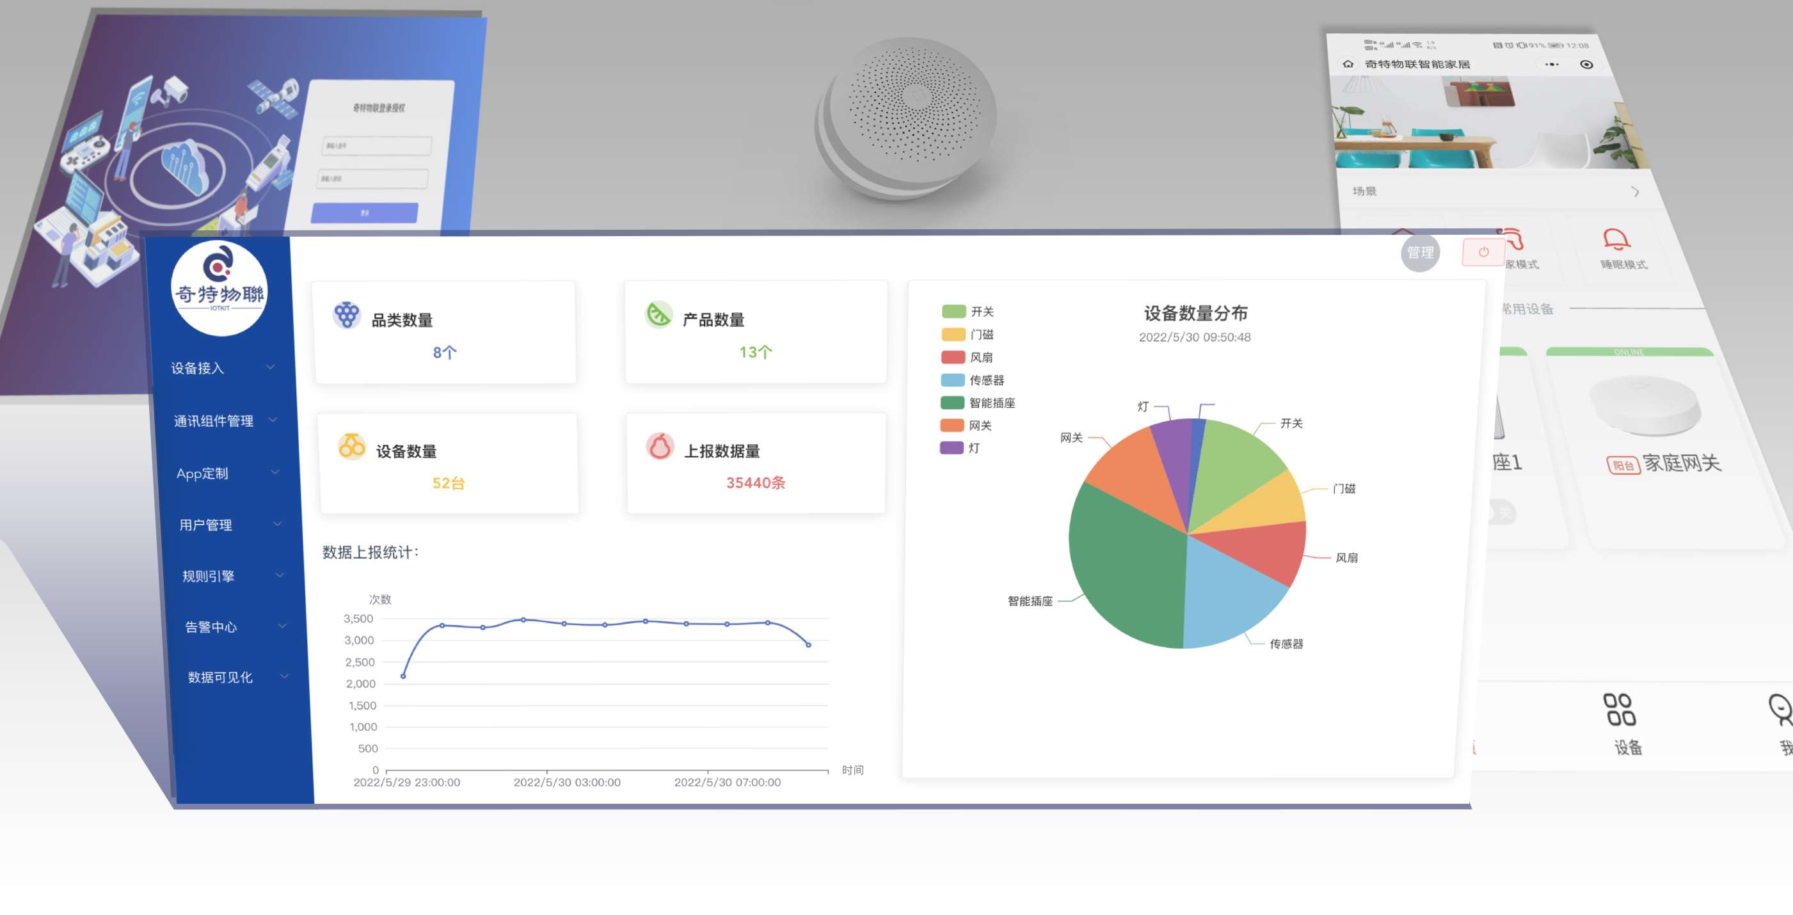Open the 告警中心 menu item
Viewport: 1793px width, 915px height.
(211, 627)
